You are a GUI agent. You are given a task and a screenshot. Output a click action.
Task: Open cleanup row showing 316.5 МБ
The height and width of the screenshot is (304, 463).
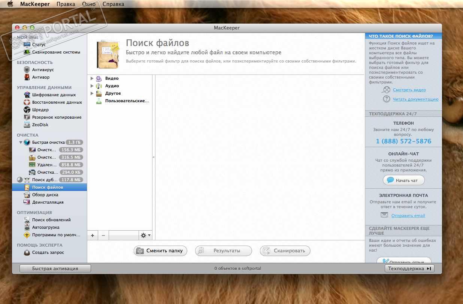click(49, 157)
